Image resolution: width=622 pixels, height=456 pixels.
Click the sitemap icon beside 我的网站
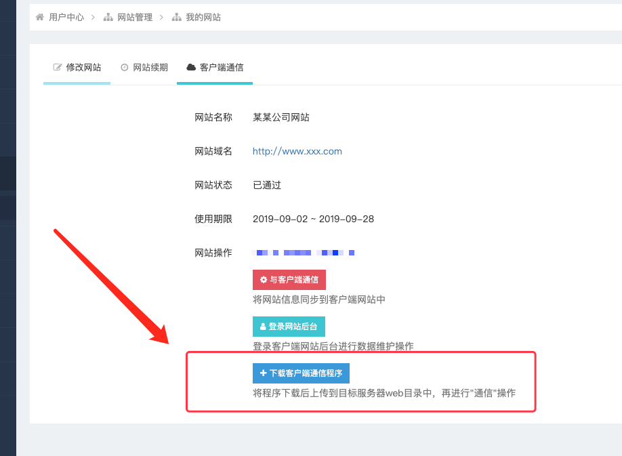coord(177,17)
